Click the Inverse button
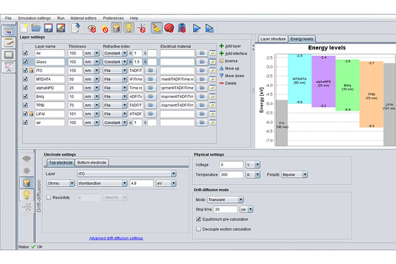The image size is (396, 264). 229,61
